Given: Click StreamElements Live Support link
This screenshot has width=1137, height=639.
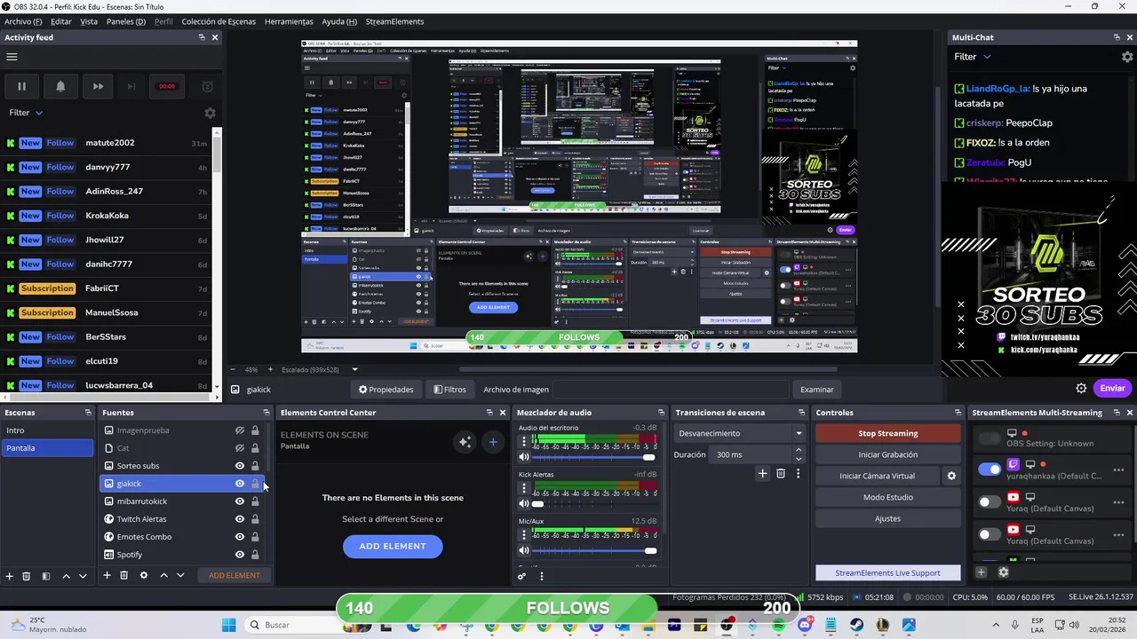Looking at the screenshot, I should [887, 572].
